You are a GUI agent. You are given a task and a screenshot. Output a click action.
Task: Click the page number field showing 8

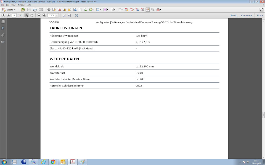[14, 15]
